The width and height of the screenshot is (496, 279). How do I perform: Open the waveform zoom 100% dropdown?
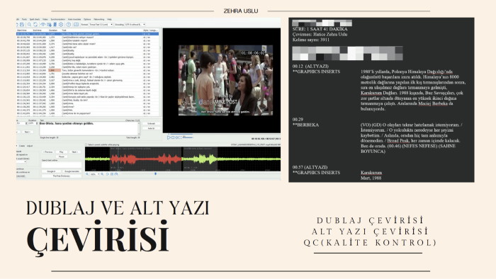click(x=94, y=174)
